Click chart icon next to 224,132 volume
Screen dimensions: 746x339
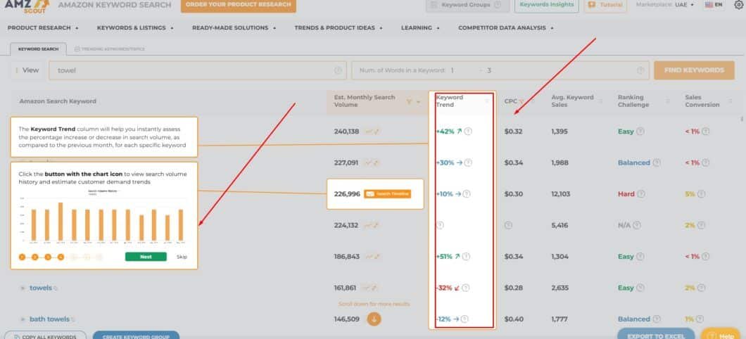(372, 225)
